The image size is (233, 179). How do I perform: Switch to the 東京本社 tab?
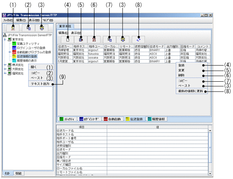pyautogui.click(x=65, y=26)
